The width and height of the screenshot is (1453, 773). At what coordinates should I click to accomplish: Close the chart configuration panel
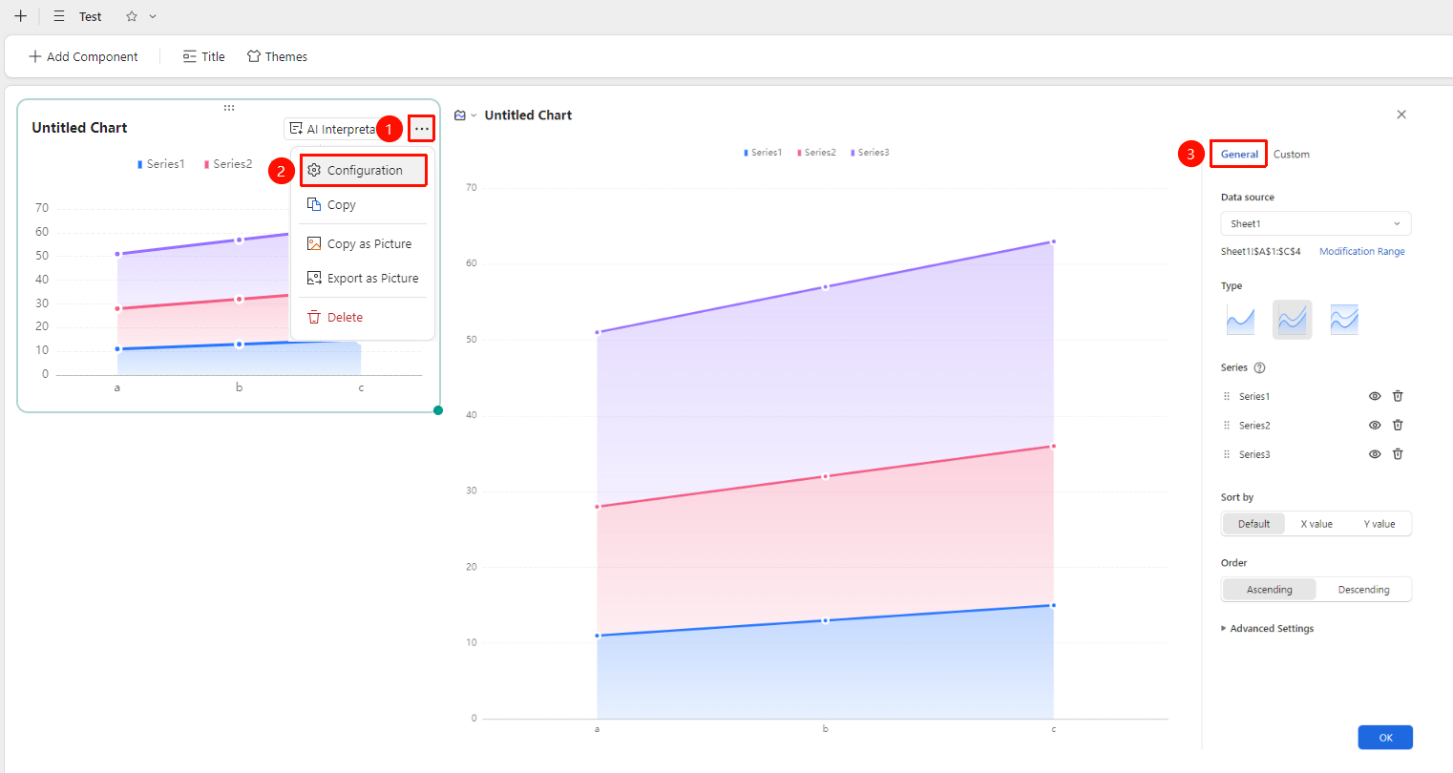(x=1401, y=115)
